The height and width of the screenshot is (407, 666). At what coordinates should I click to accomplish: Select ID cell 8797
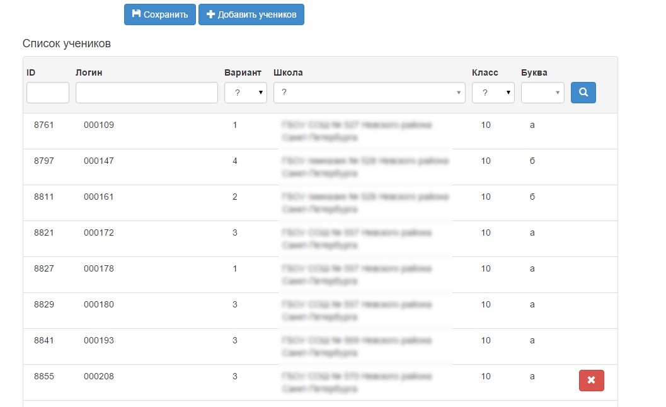43,161
